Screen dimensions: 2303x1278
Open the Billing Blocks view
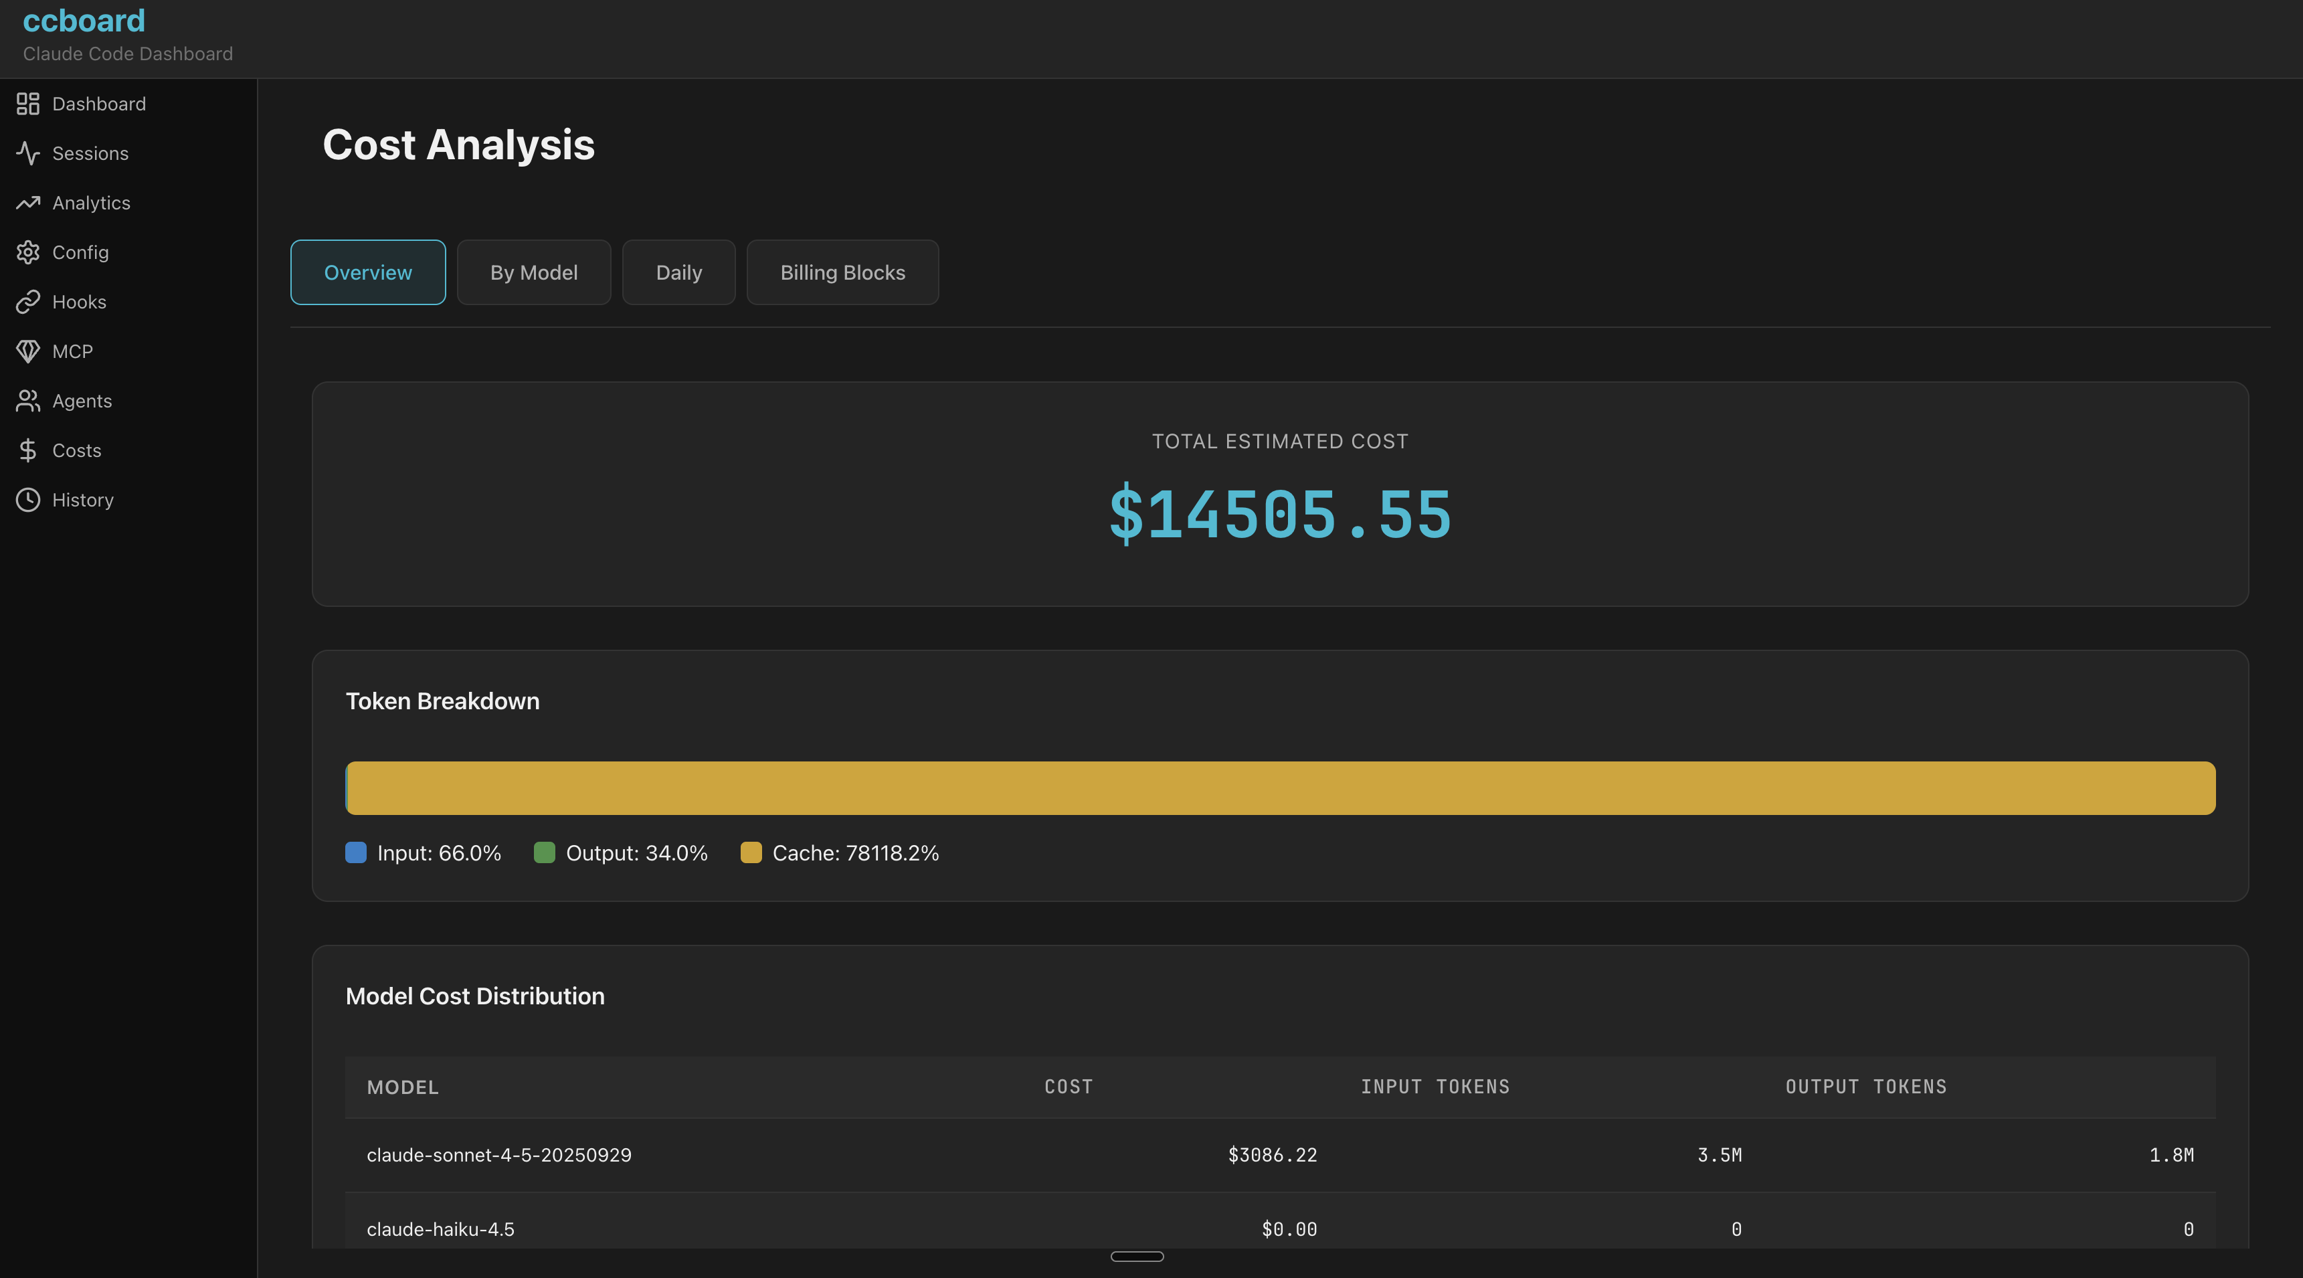(x=841, y=273)
